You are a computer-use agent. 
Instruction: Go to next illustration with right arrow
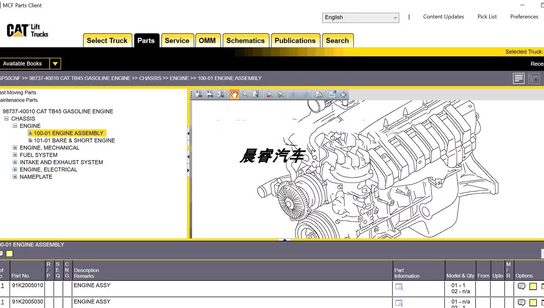click(305, 94)
